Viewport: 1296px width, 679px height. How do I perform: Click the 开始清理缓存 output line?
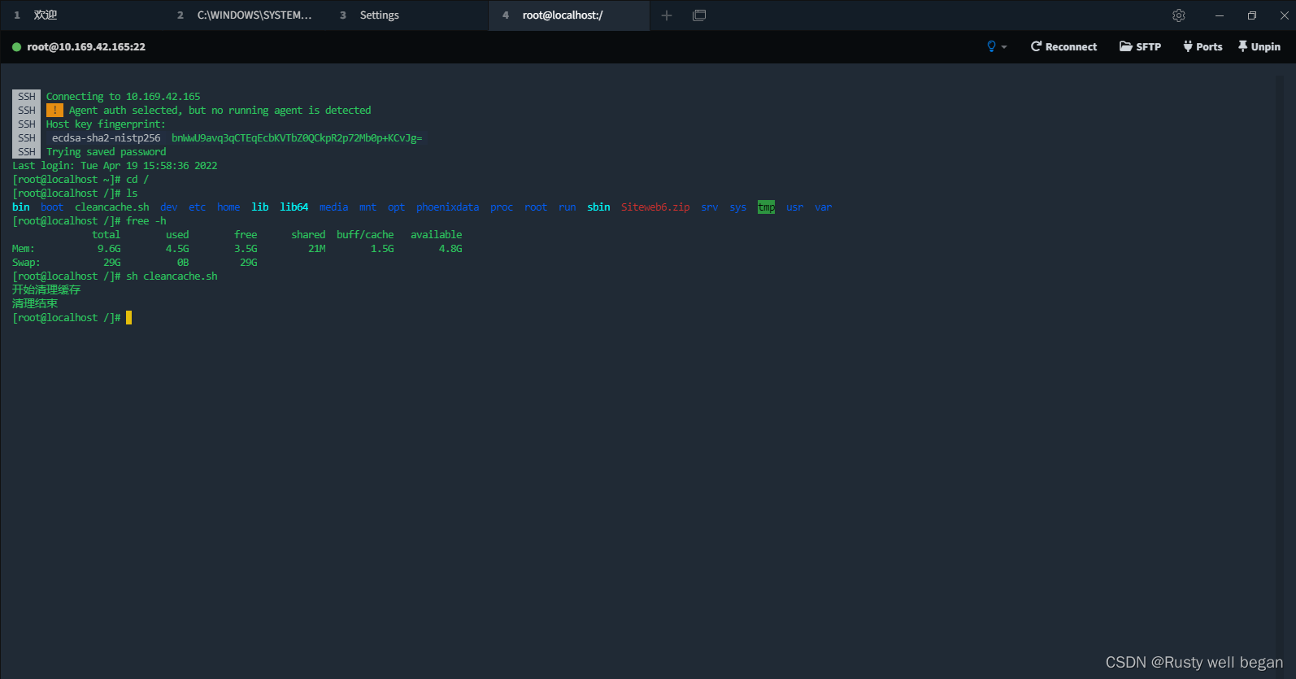(x=46, y=290)
